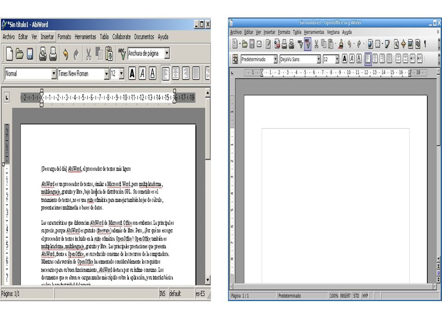Click HYP field in Writer status bar
The height and width of the screenshot is (332, 442).
tap(365, 296)
